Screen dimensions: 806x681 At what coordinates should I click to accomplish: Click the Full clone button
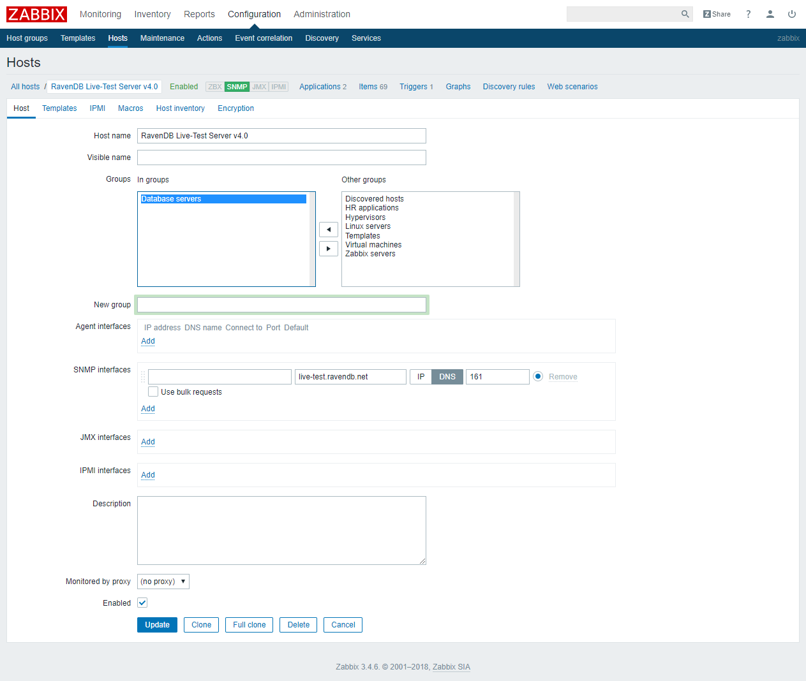point(249,625)
